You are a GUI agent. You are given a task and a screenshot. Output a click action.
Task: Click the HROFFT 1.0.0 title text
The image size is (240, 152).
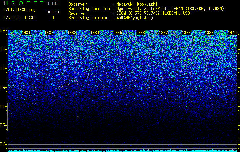coord(30,3)
